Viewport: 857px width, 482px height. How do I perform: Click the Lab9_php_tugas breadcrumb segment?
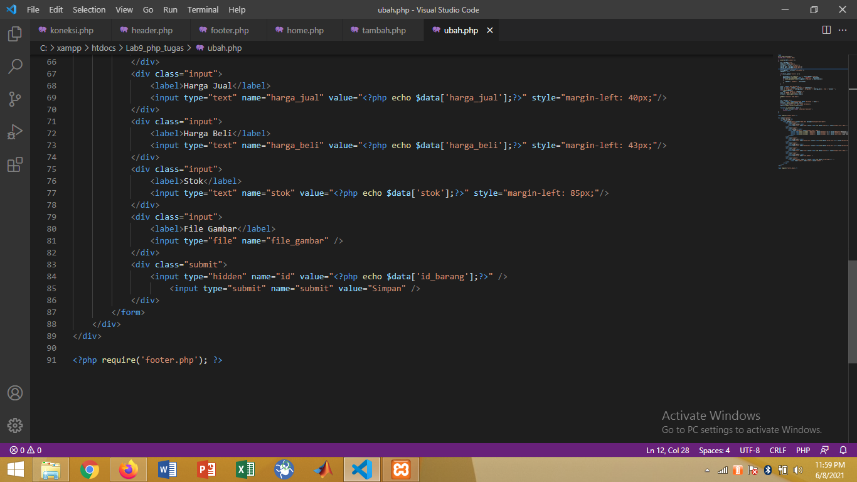click(155, 48)
